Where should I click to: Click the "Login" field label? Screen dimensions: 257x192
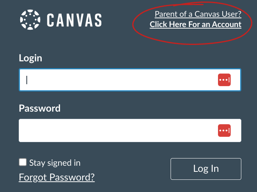tap(31, 58)
